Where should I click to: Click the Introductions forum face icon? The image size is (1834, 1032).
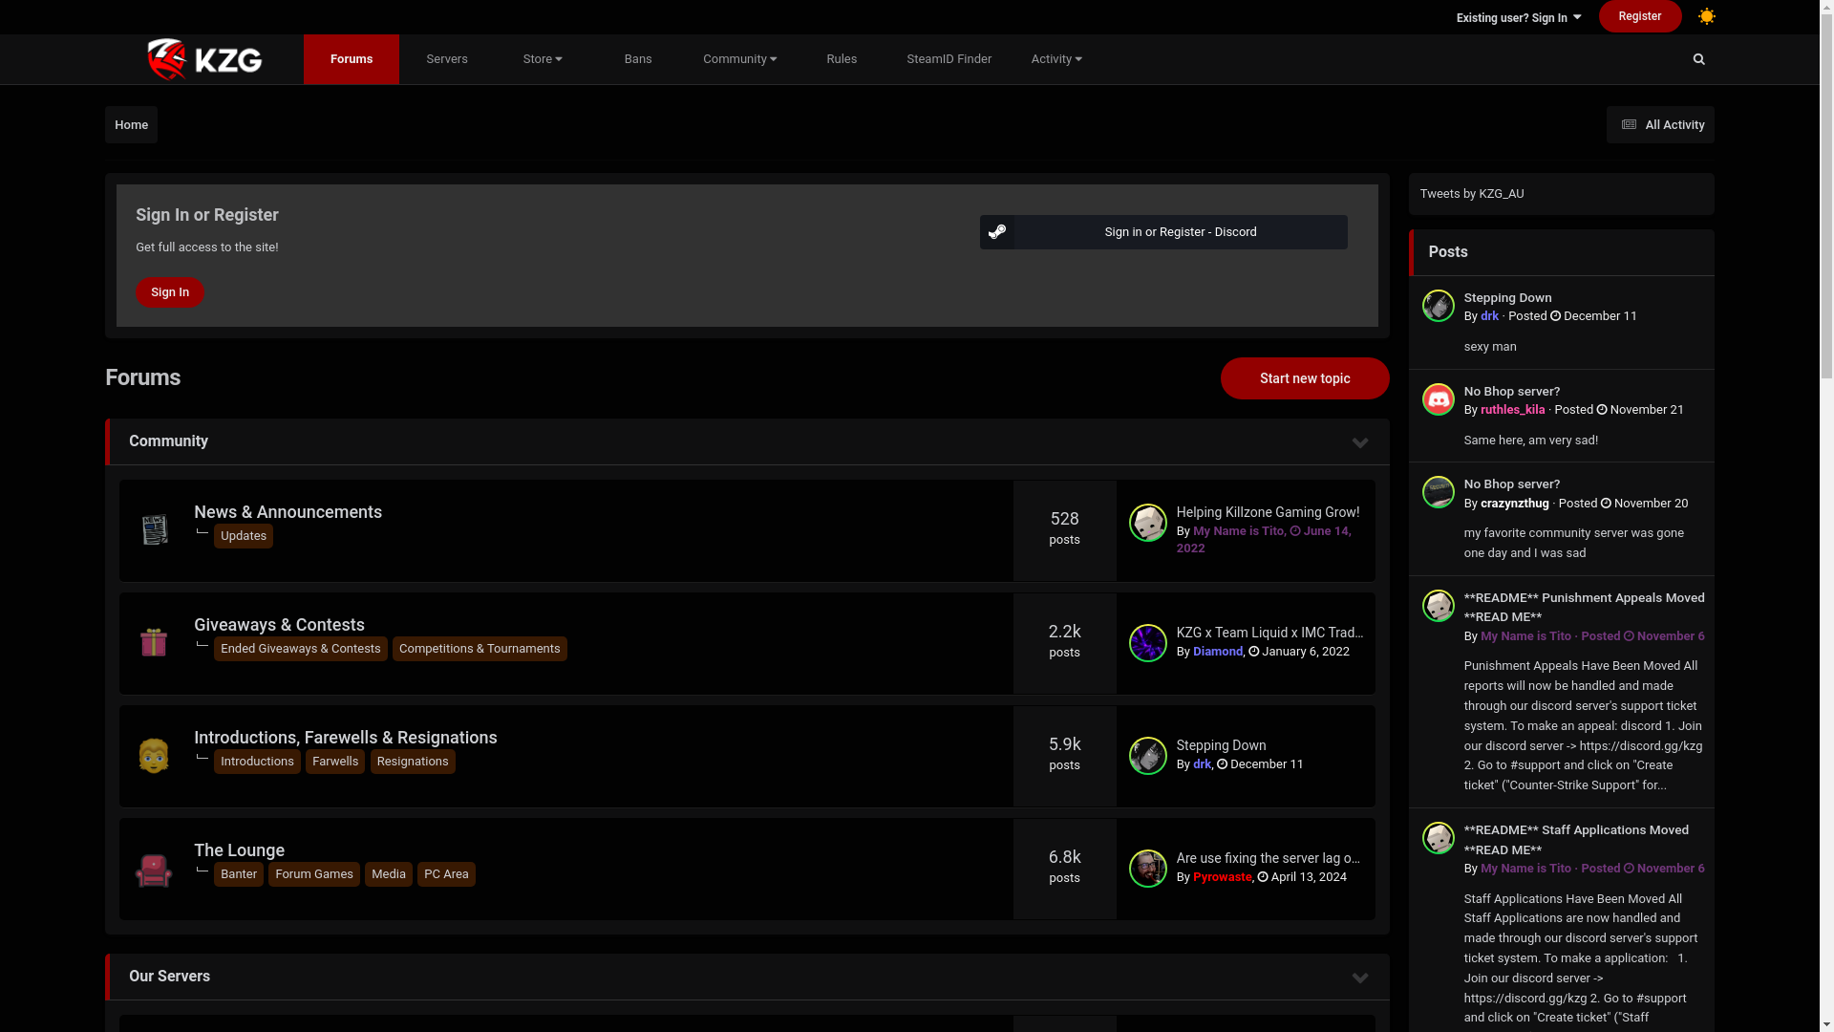click(154, 755)
